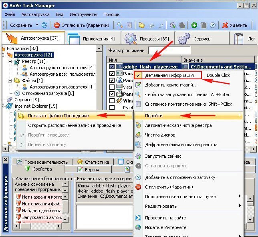The width and height of the screenshot is (258, 237).
Task: Expand the Internet Explorer [15] node
Action: [x=3, y=106]
